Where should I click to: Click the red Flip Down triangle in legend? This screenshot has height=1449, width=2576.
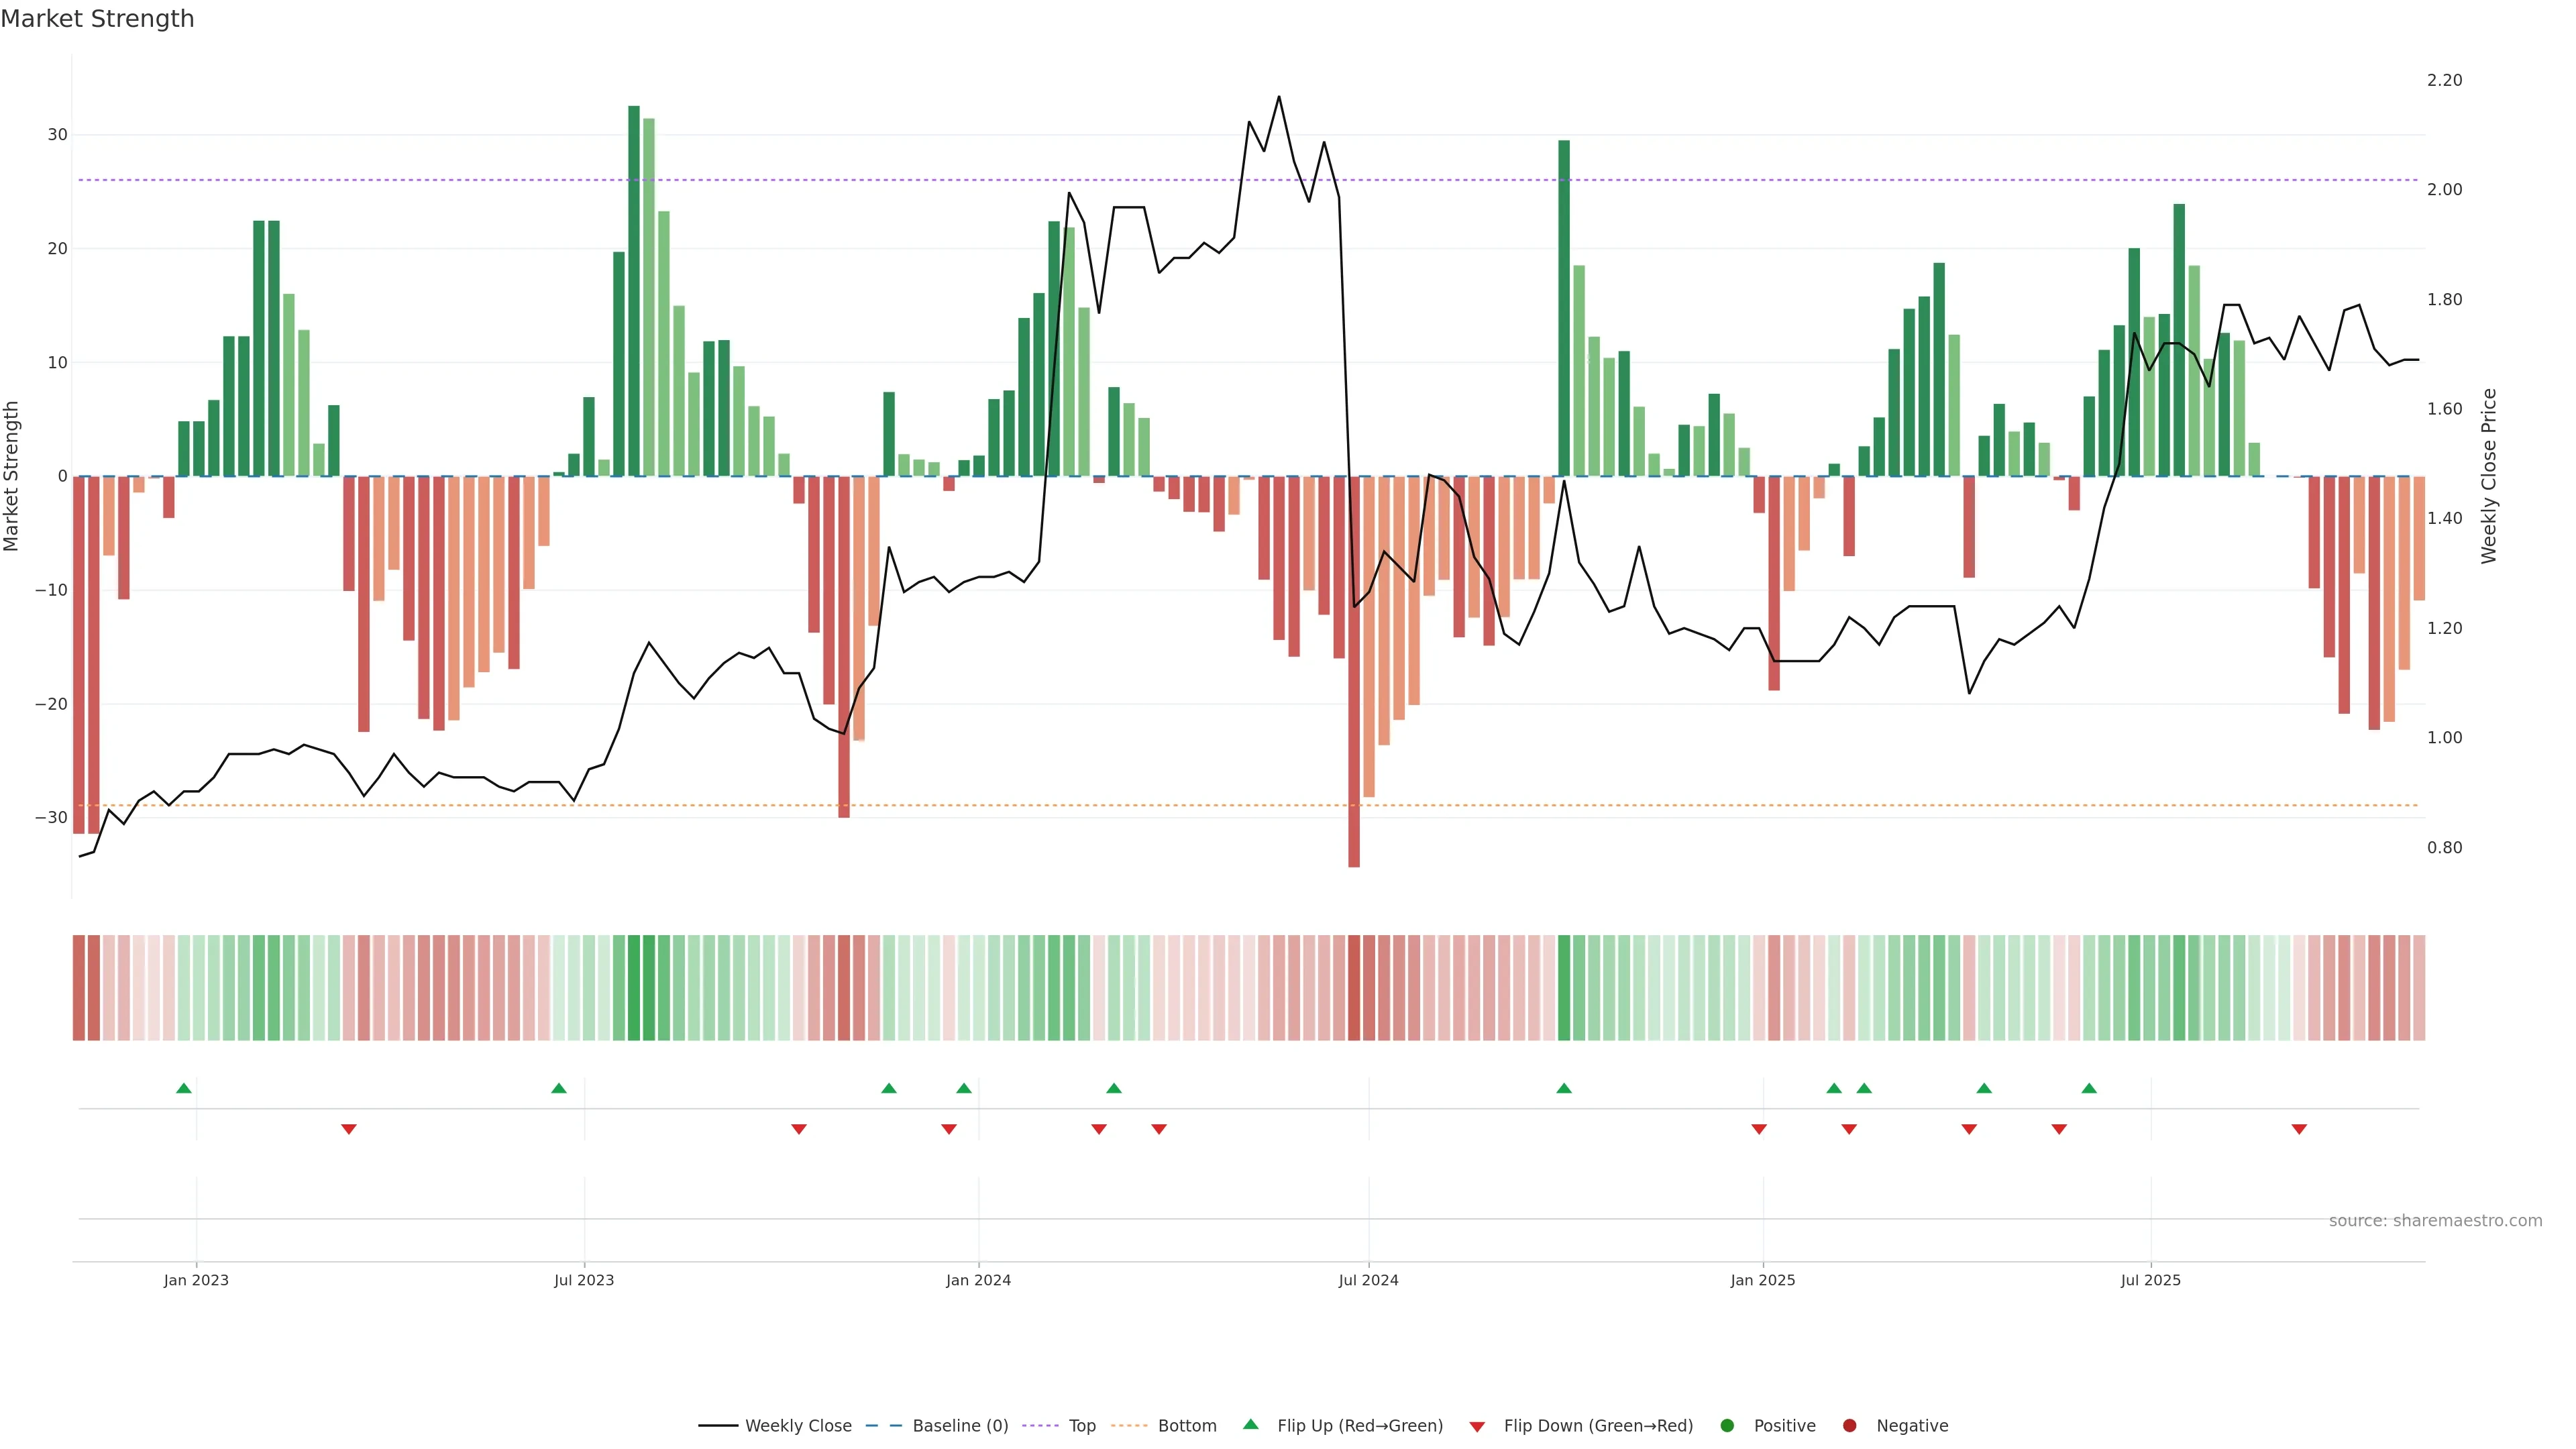click(1477, 1426)
